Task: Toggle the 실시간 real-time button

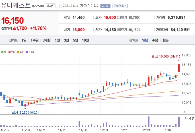Action: (105, 6)
